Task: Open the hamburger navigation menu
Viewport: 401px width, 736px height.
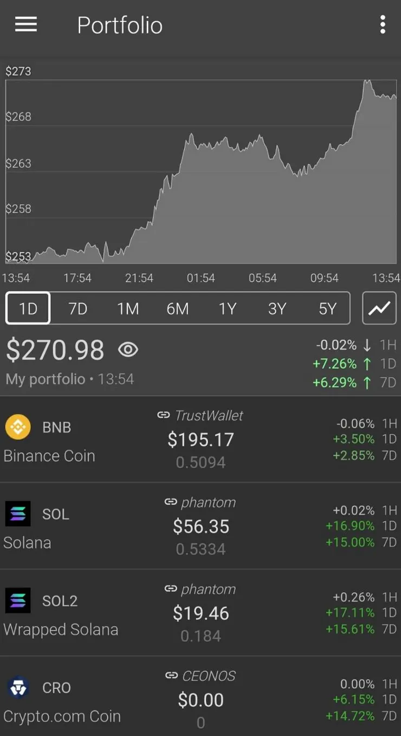Action: [26, 24]
